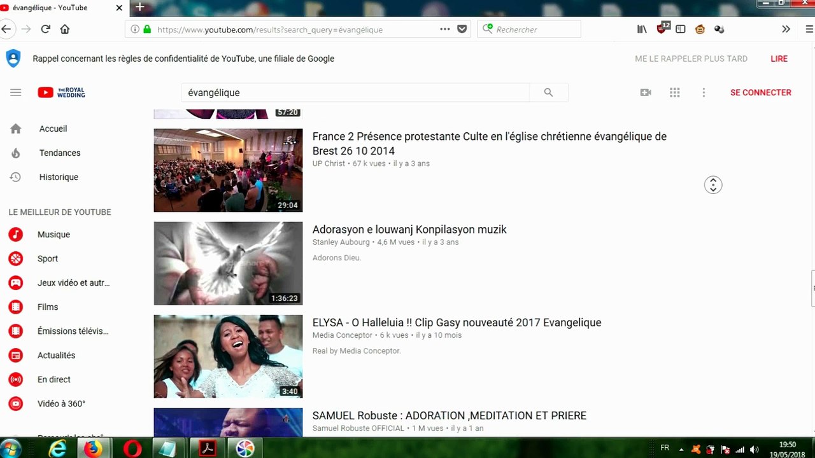
Task: Save page to Pocket
Action: (x=462, y=29)
